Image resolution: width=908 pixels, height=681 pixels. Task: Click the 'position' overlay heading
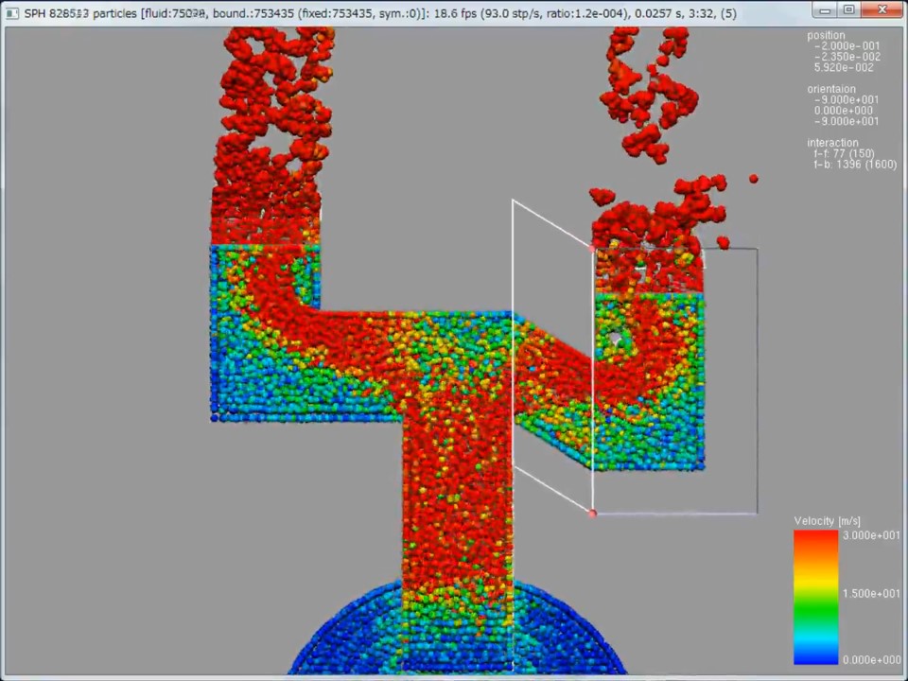[826, 35]
